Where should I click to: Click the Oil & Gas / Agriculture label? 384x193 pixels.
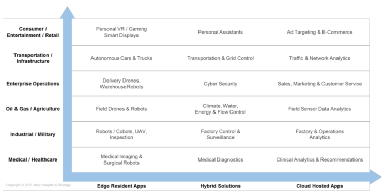(x=33, y=109)
